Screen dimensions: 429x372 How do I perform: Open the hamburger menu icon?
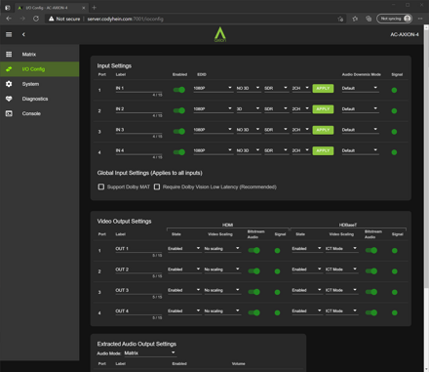pyautogui.click(x=9, y=34)
